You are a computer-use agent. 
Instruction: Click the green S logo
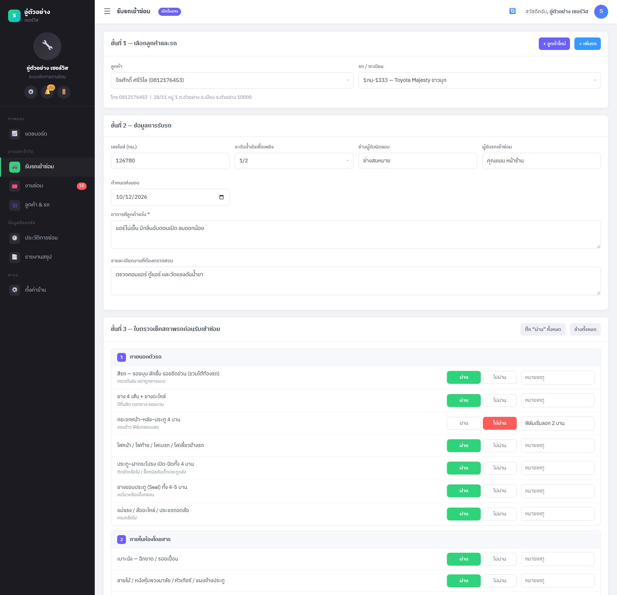click(x=14, y=15)
